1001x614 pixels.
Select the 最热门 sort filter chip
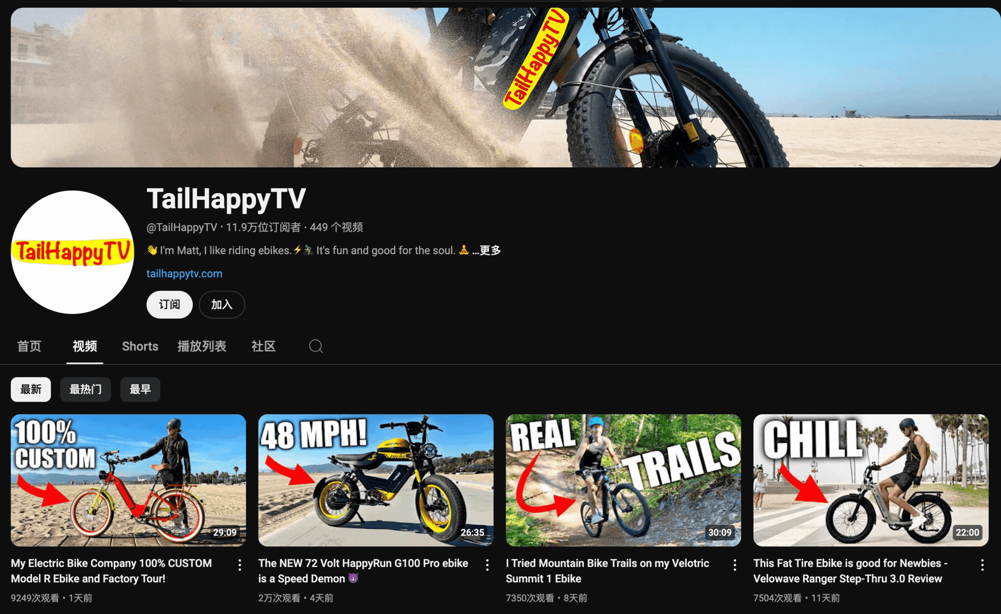[85, 389]
